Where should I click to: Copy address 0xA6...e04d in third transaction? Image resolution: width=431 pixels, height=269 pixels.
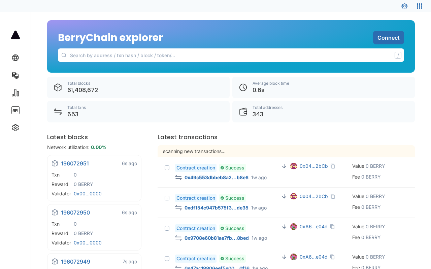332,227
